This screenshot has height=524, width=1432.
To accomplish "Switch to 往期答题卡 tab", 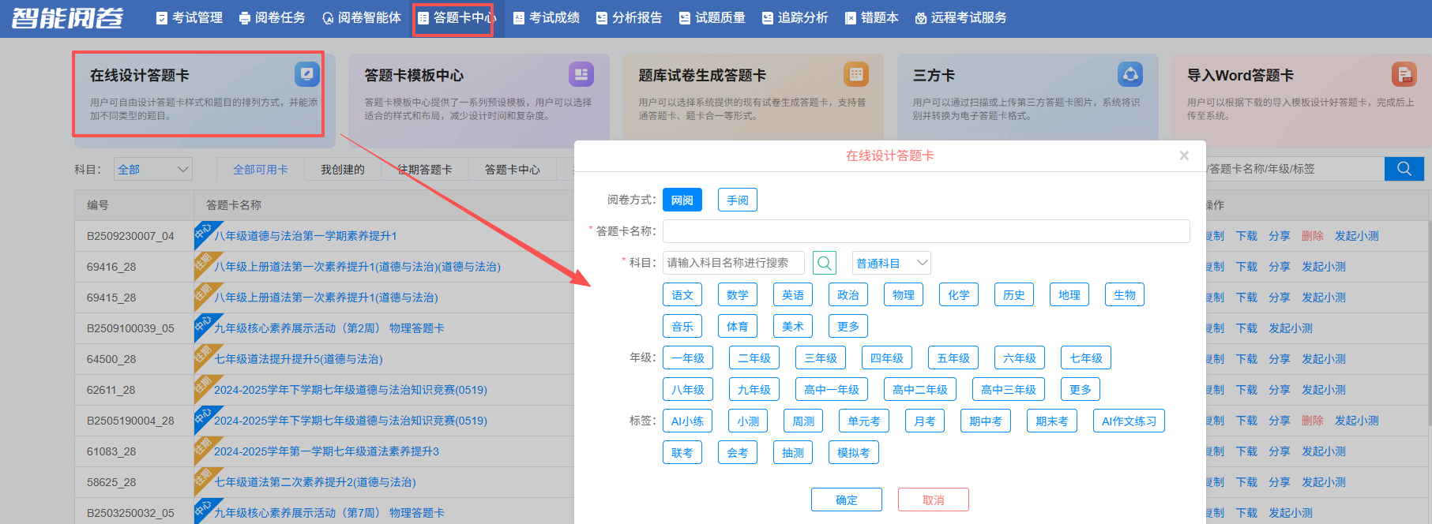I will point(425,169).
